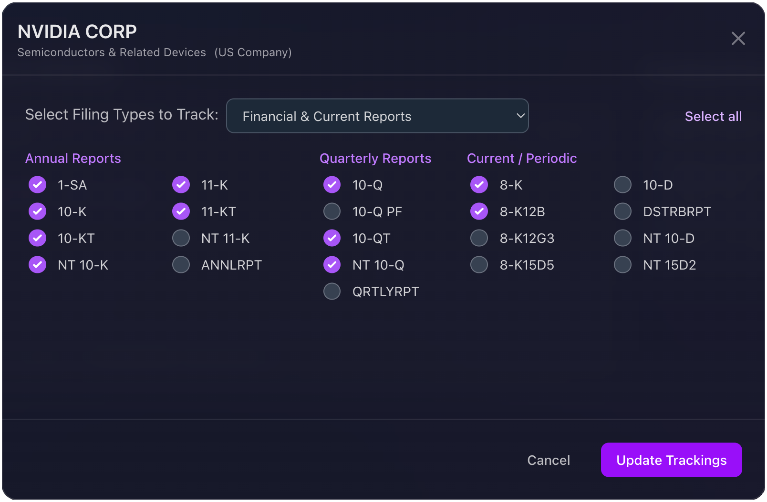Uncheck the 10-Q quarterly report
This screenshot has width=767, height=502.
[x=332, y=185]
